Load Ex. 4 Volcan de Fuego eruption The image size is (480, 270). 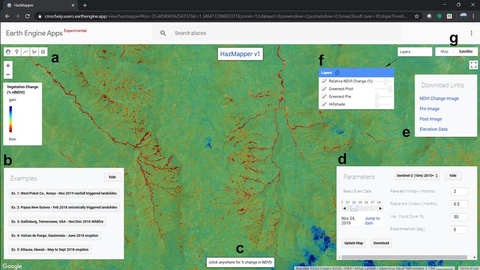(55, 236)
